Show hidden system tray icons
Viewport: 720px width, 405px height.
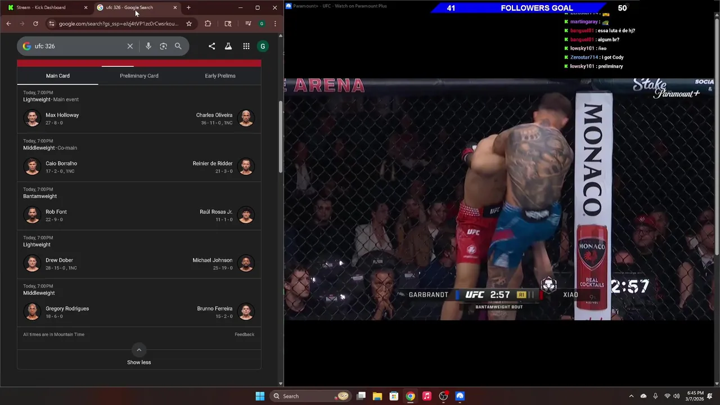pyautogui.click(x=631, y=396)
